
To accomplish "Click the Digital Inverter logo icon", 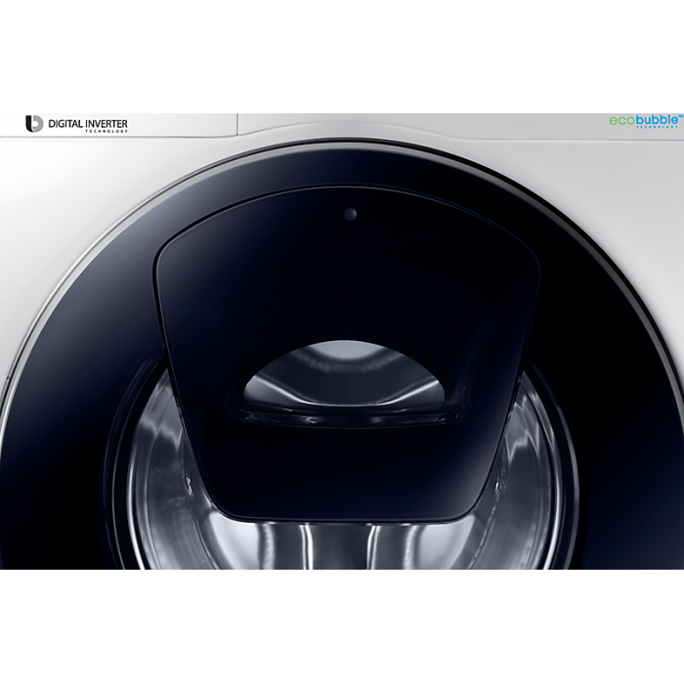I will point(34,124).
